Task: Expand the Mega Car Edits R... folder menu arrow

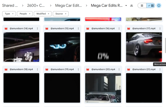Action: point(126,6)
